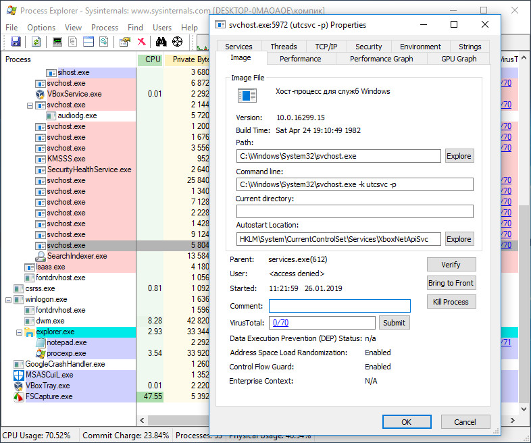Show the lower pane toolbar icon

pos(88,42)
